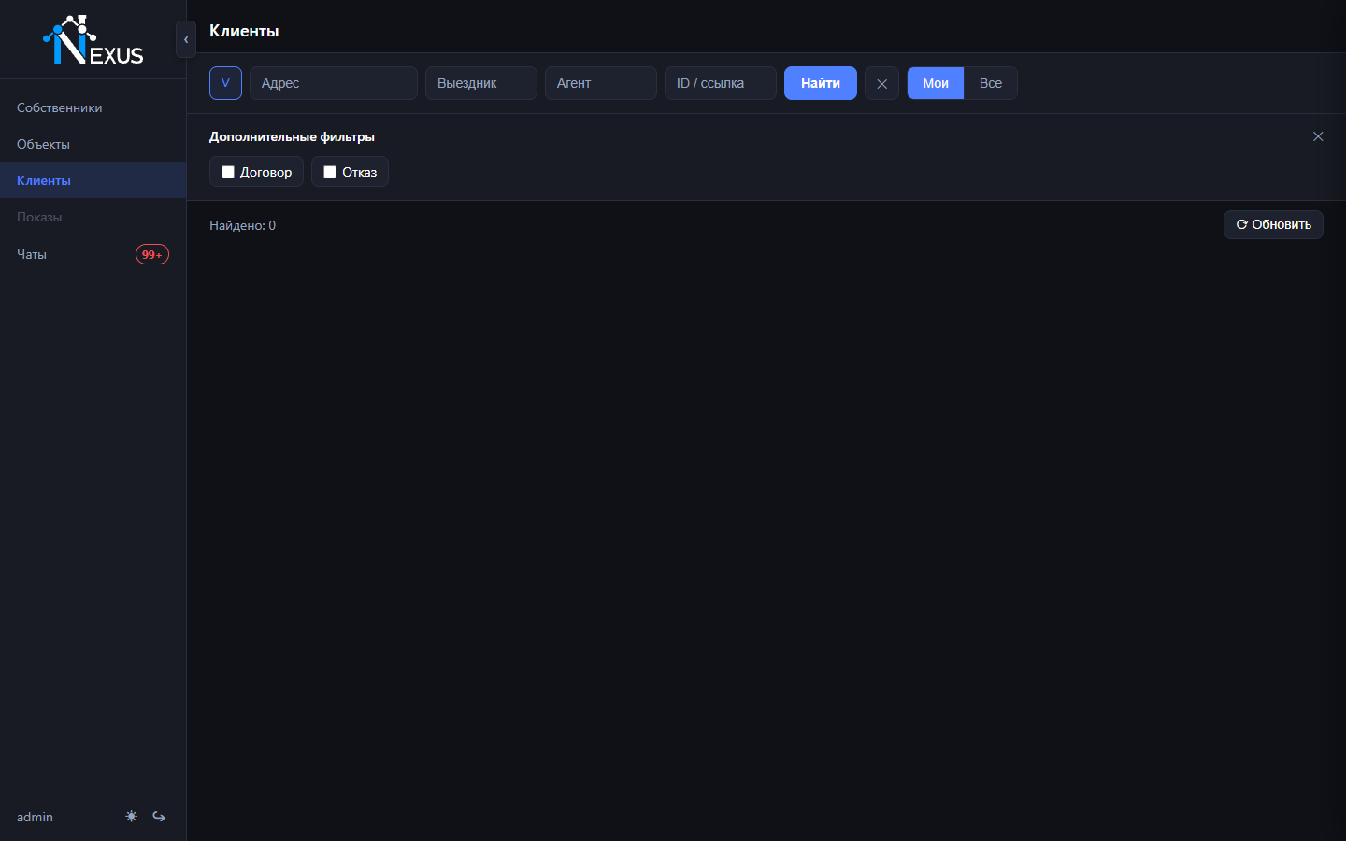Focus the Адрес input field
This screenshot has width=1346, height=841.
click(x=334, y=83)
